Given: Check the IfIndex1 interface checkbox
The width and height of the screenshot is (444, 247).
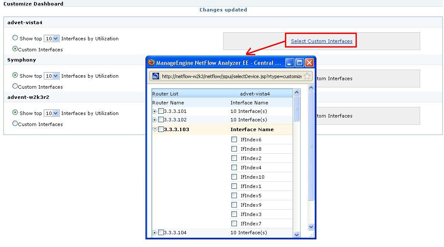Looking at the screenshot, I should [234, 186].
